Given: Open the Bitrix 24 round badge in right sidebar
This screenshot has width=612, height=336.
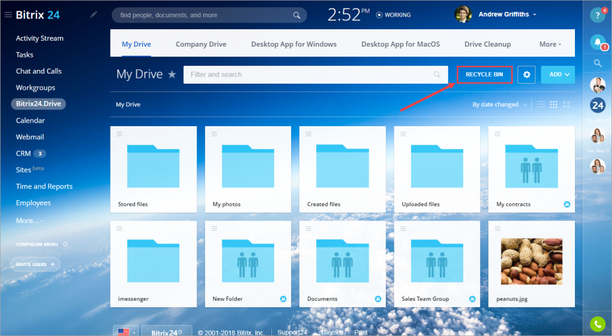Looking at the screenshot, I should click(x=598, y=105).
